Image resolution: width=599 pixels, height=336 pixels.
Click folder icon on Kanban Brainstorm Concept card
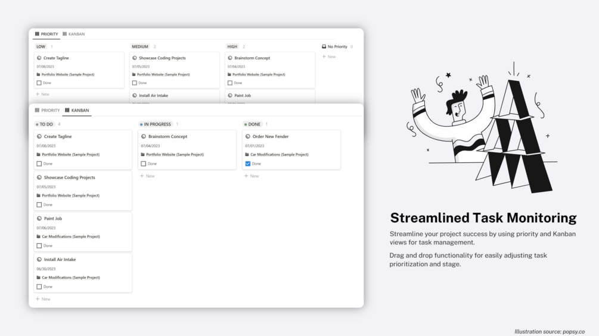coord(143,154)
